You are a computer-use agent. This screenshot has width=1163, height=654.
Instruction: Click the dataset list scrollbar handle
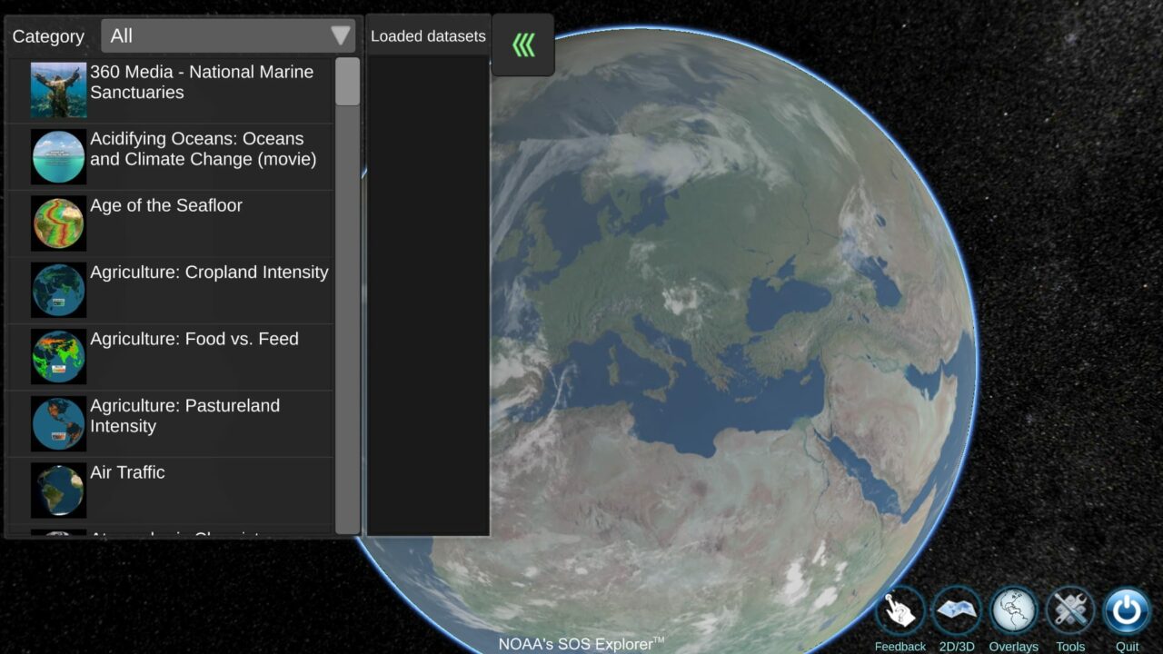347,83
